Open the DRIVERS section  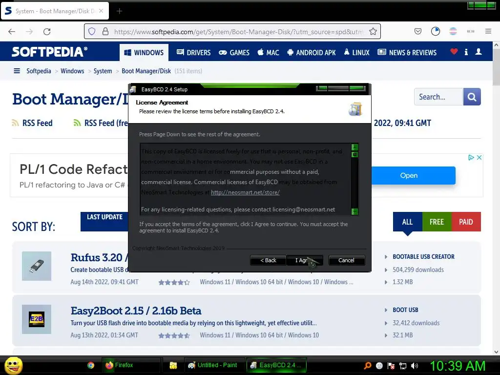pos(193,53)
